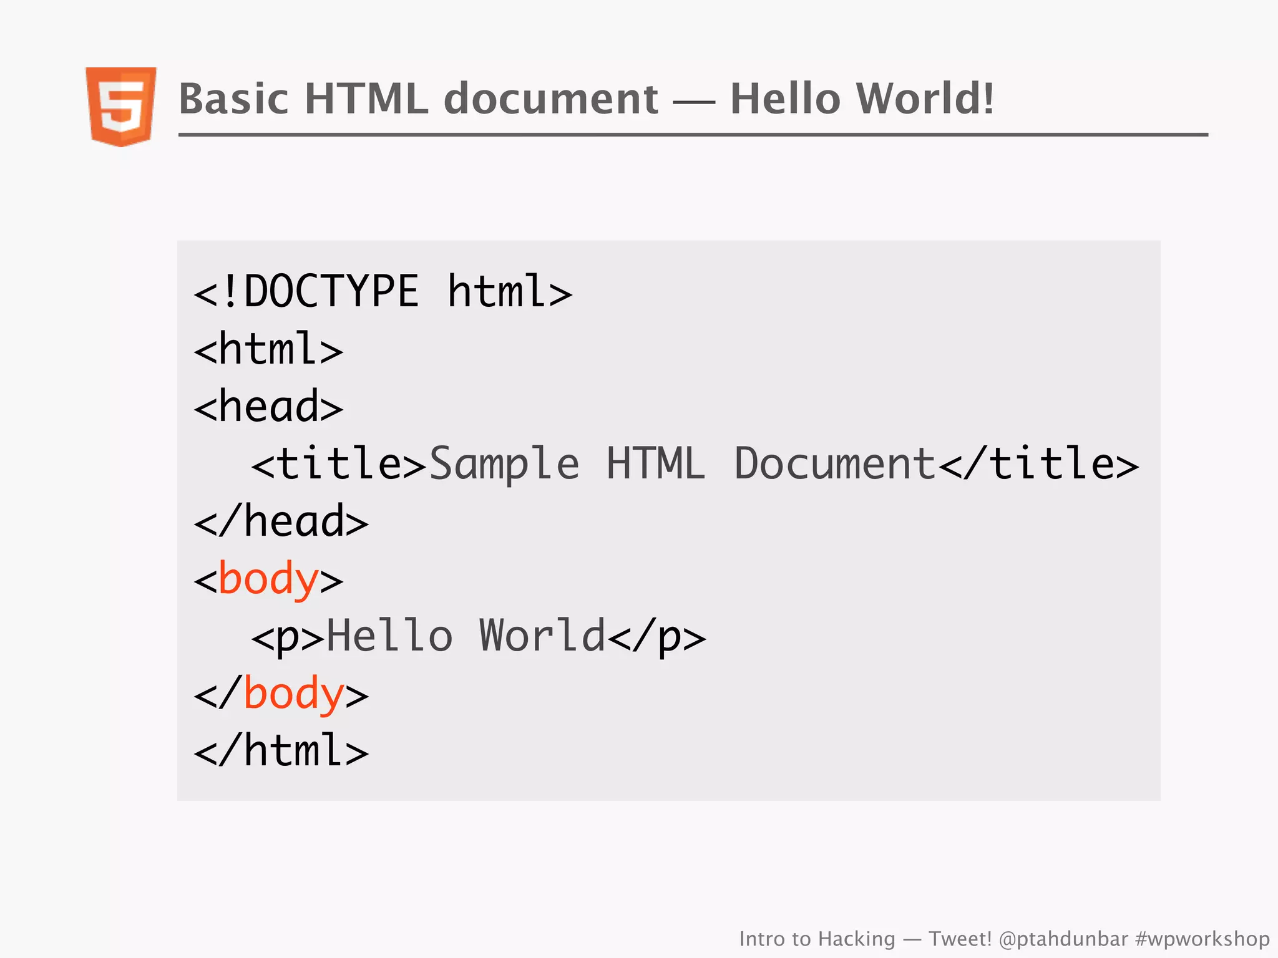
Task: Click the slide title 'Basic HTML document — Hello World!'
Action: 587,99
